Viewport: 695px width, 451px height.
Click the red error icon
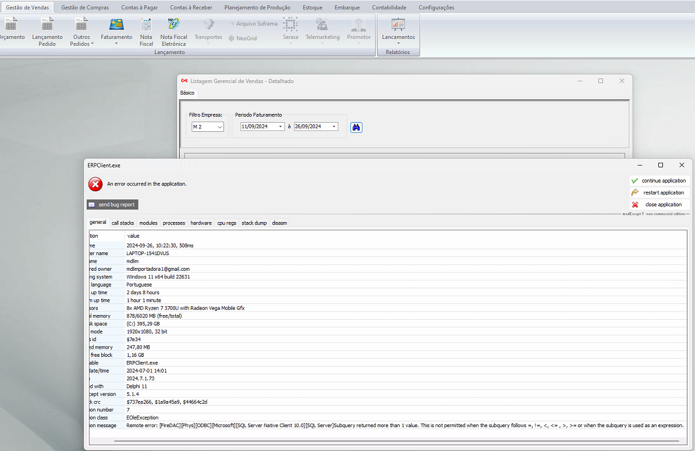pyautogui.click(x=95, y=184)
